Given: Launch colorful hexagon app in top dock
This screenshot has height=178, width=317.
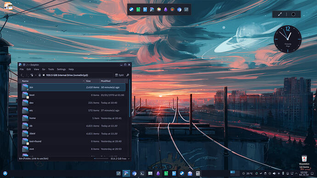Looking at the screenshot, I should click(159, 10).
